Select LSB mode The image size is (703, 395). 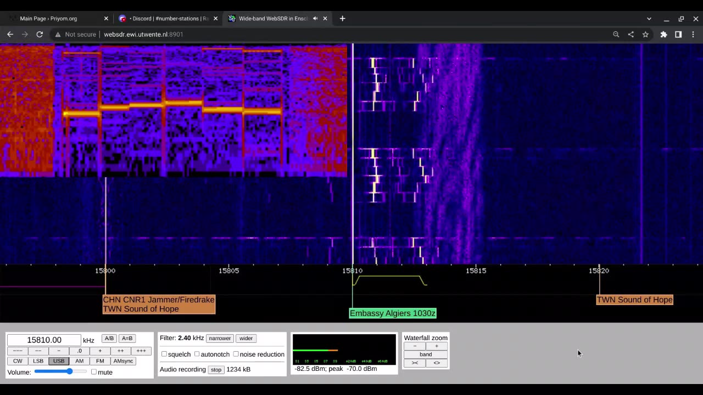pyautogui.click(x=38, y=361)
